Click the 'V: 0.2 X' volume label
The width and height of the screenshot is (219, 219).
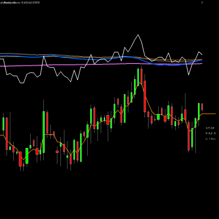click(210, 133)
